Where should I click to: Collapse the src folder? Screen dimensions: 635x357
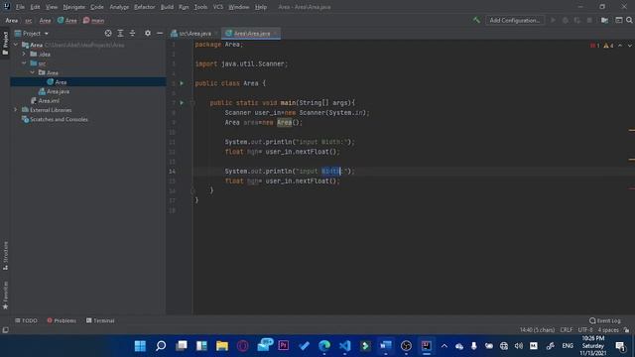coord(24,63)
